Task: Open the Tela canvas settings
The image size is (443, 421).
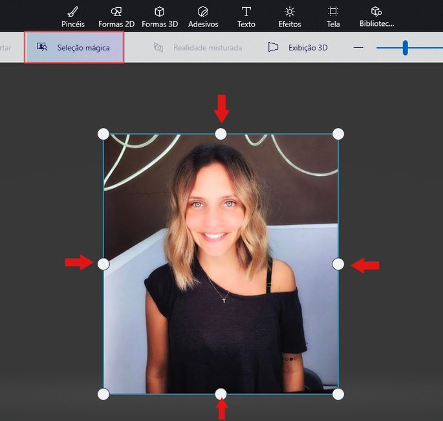Action: 333,16
